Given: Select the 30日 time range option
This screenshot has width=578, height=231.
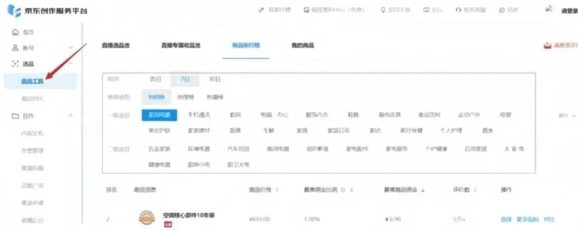Looking at the screenshot, I should point(215,79).
